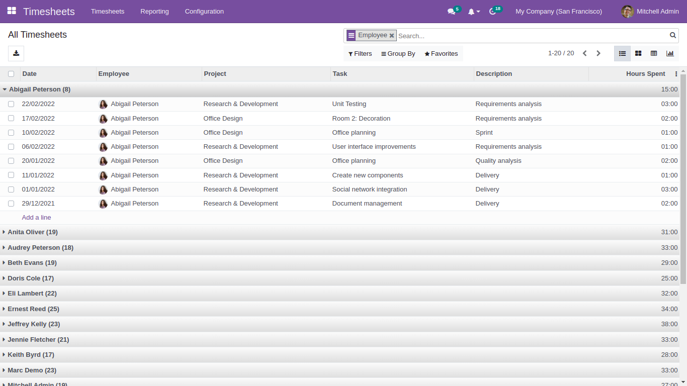Open the Reporting menu

(x=154, y=11)
